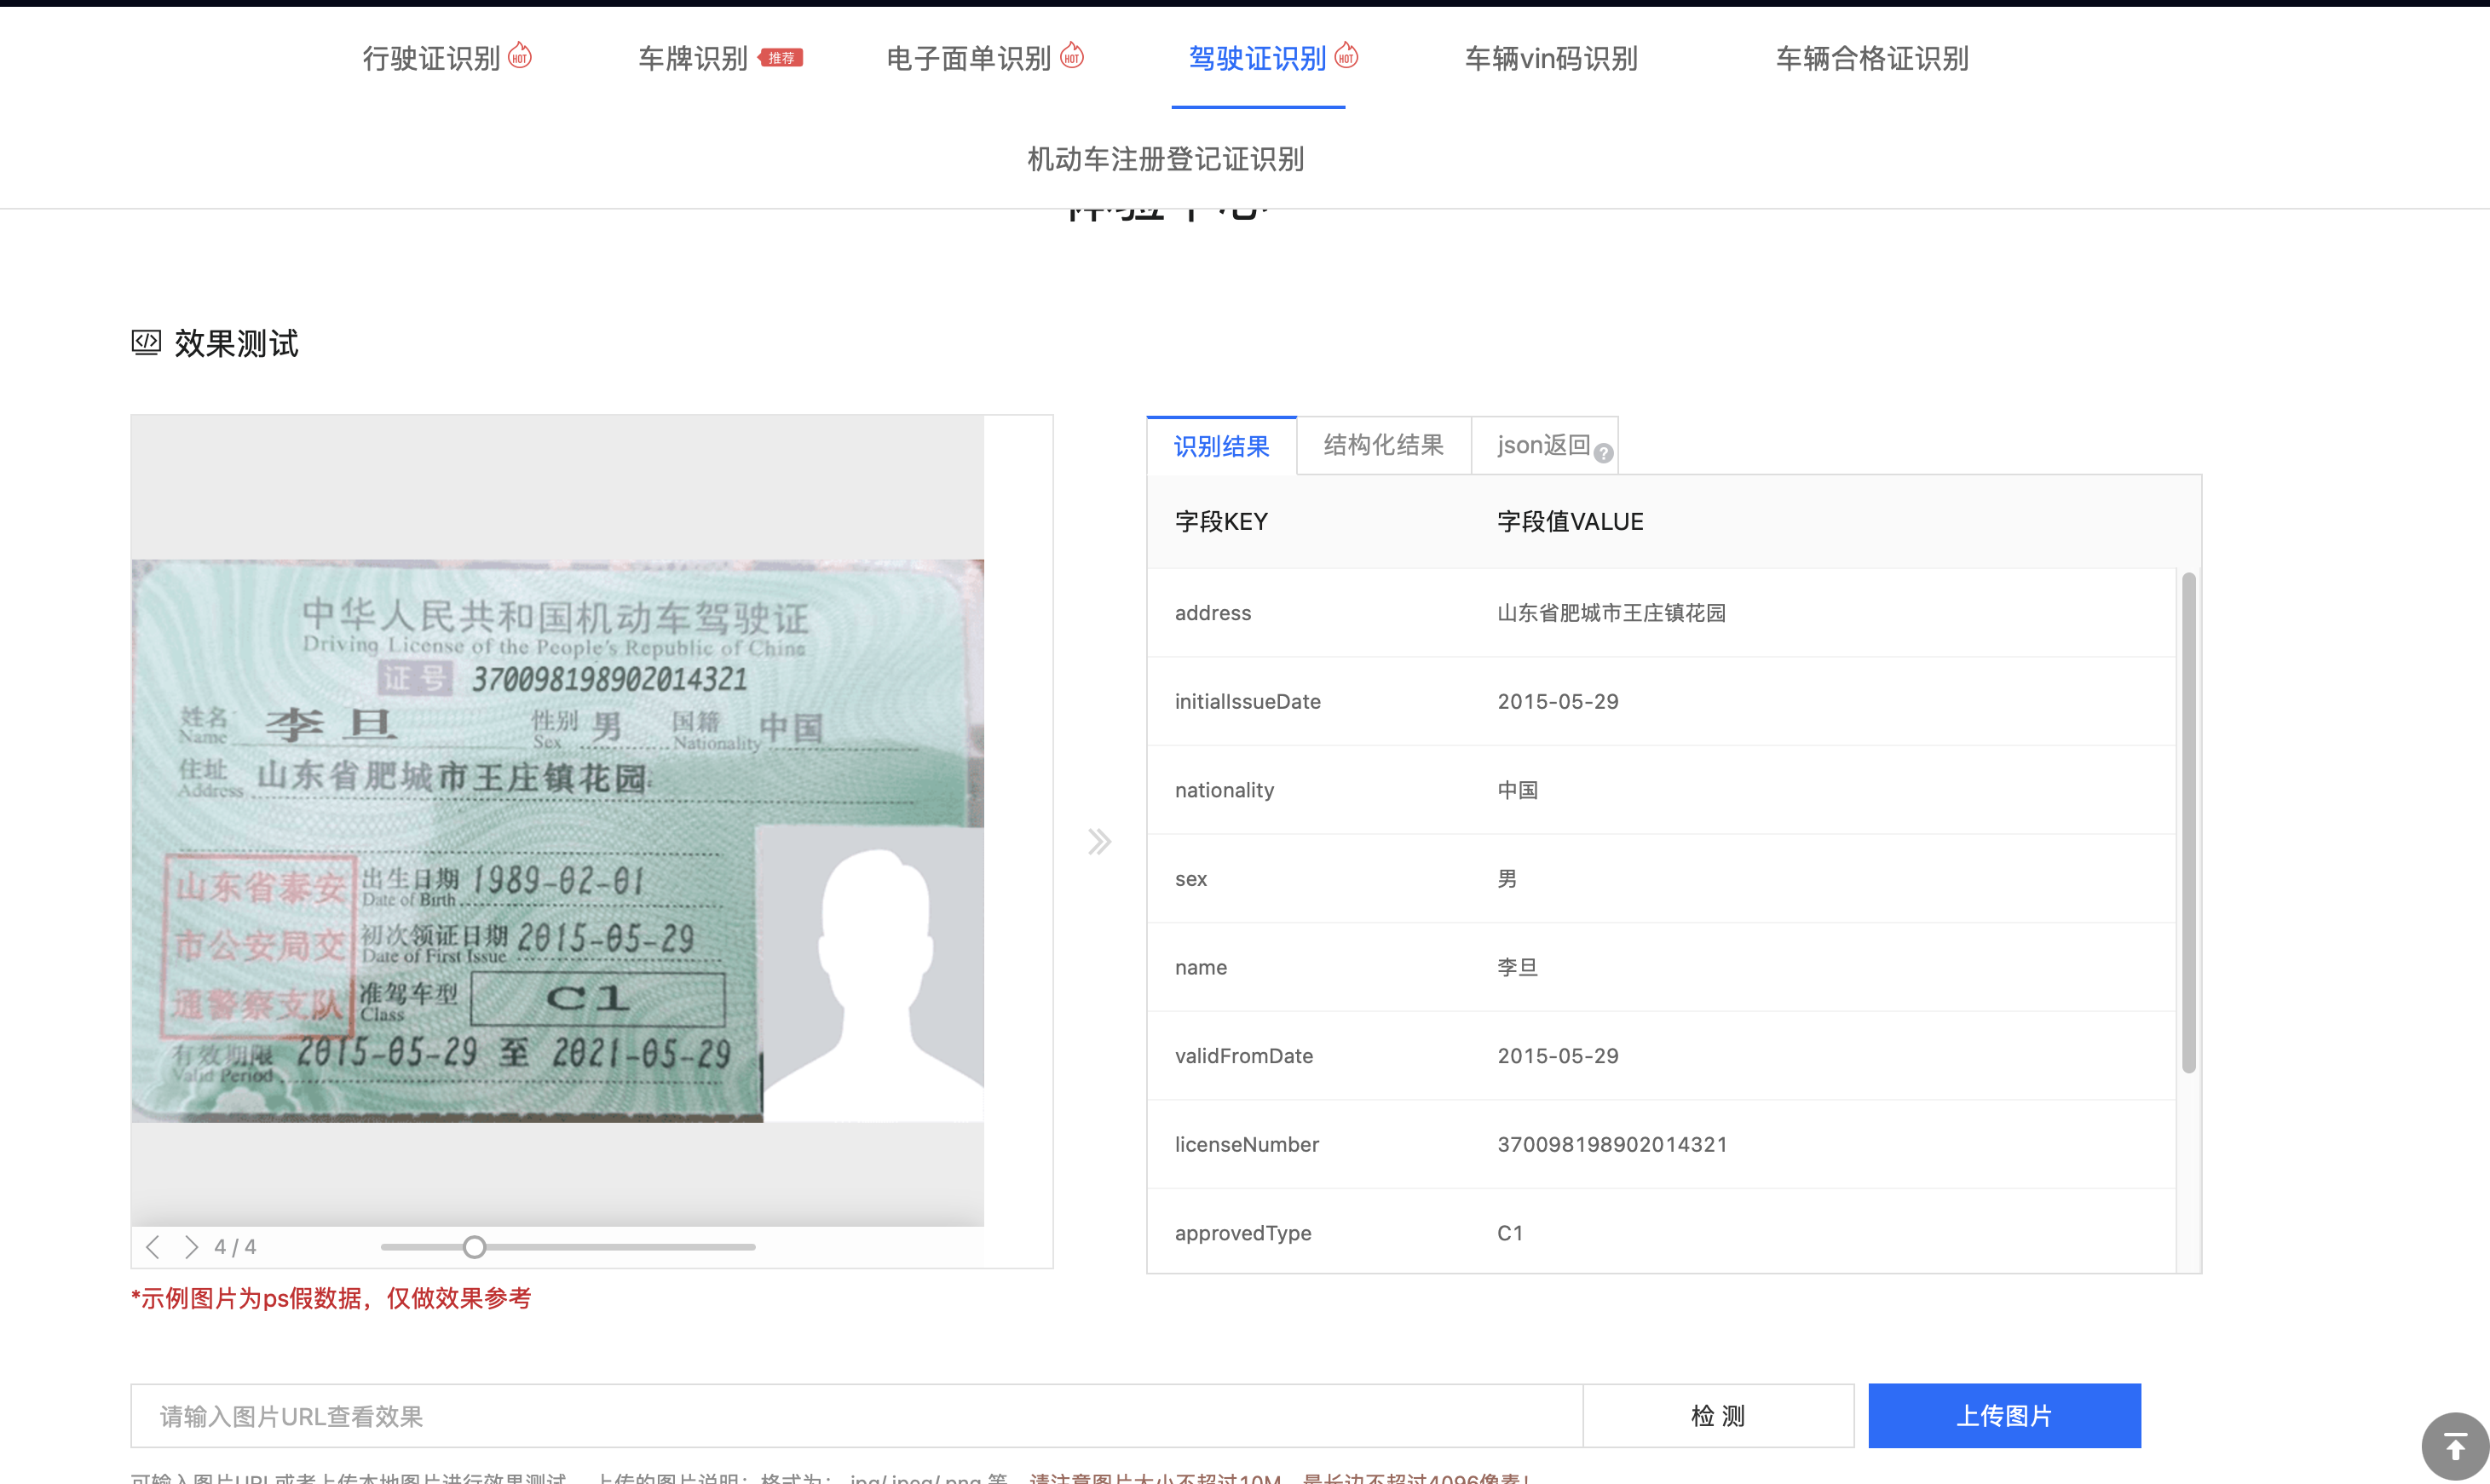Click the HOT flame icon beside 驾驶证识别

pos(1347,55)
